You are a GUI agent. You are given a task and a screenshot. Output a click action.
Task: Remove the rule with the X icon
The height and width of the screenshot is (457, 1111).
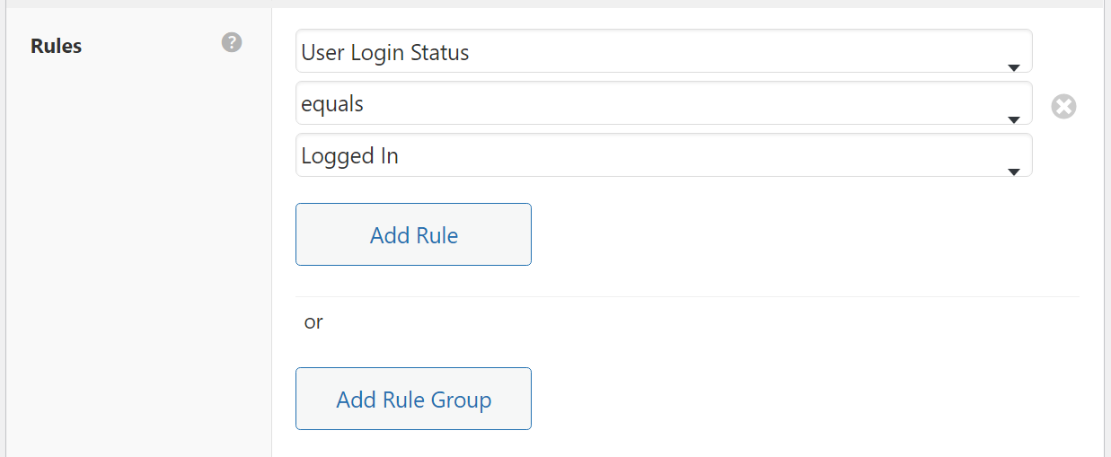pos(1063,107)
